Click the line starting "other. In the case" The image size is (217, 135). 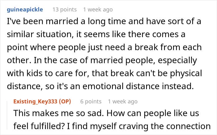(x=102, y=60)
